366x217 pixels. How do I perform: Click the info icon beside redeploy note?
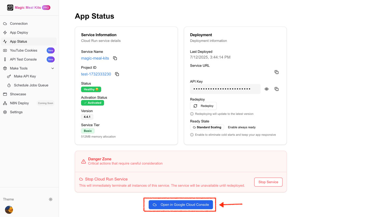(x=192, y=114)
